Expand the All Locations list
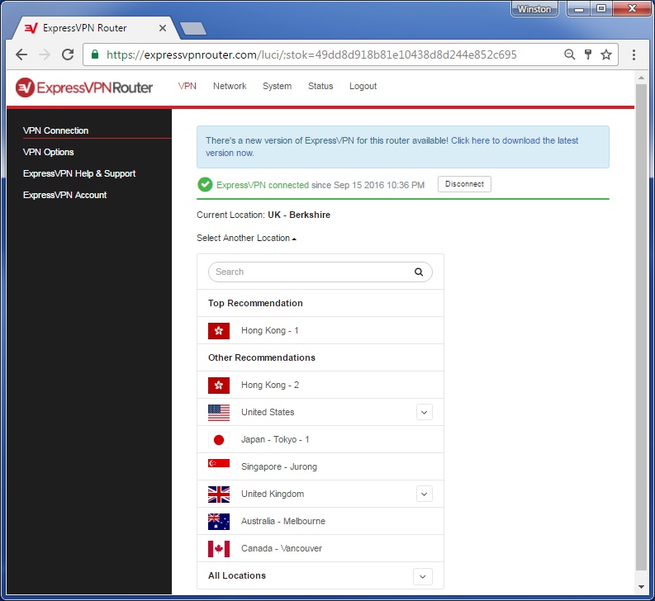Screen dimensions: 655x601 click(422, 576)
